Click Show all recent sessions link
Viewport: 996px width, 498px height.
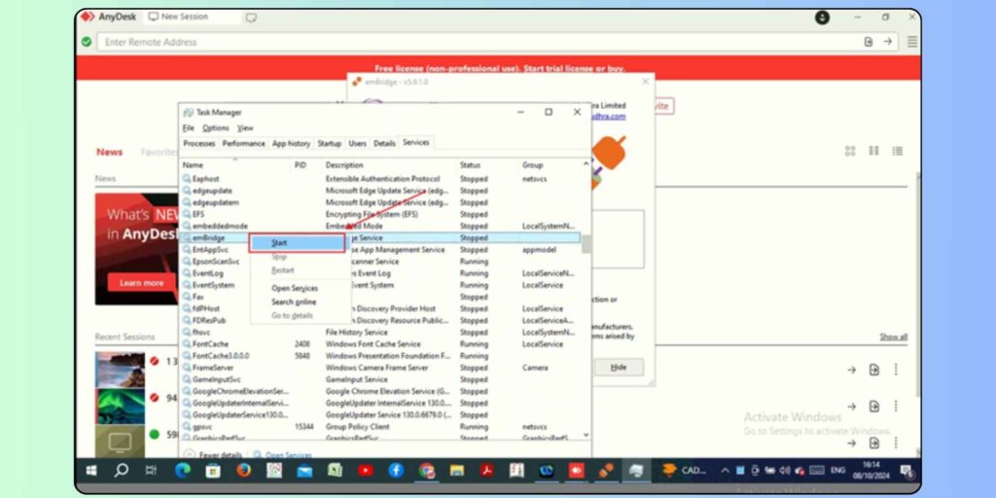tap(893, 337)
